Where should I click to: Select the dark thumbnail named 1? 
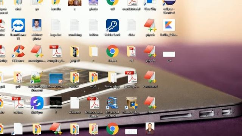coord(56,102)
